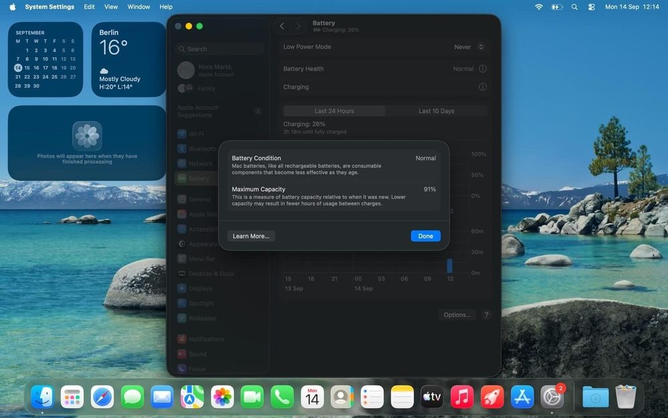Show Battery Health info via its info icon

(x=482, y=69)
